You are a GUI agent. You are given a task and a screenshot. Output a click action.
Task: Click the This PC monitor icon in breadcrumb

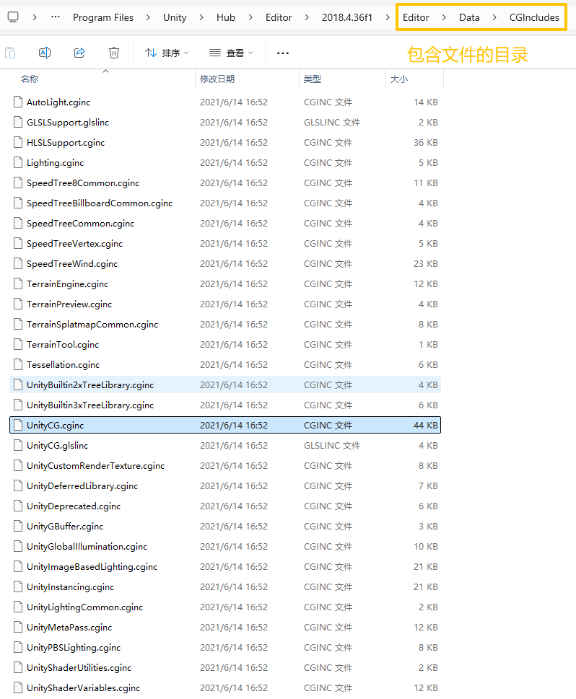tap(13, 17)
